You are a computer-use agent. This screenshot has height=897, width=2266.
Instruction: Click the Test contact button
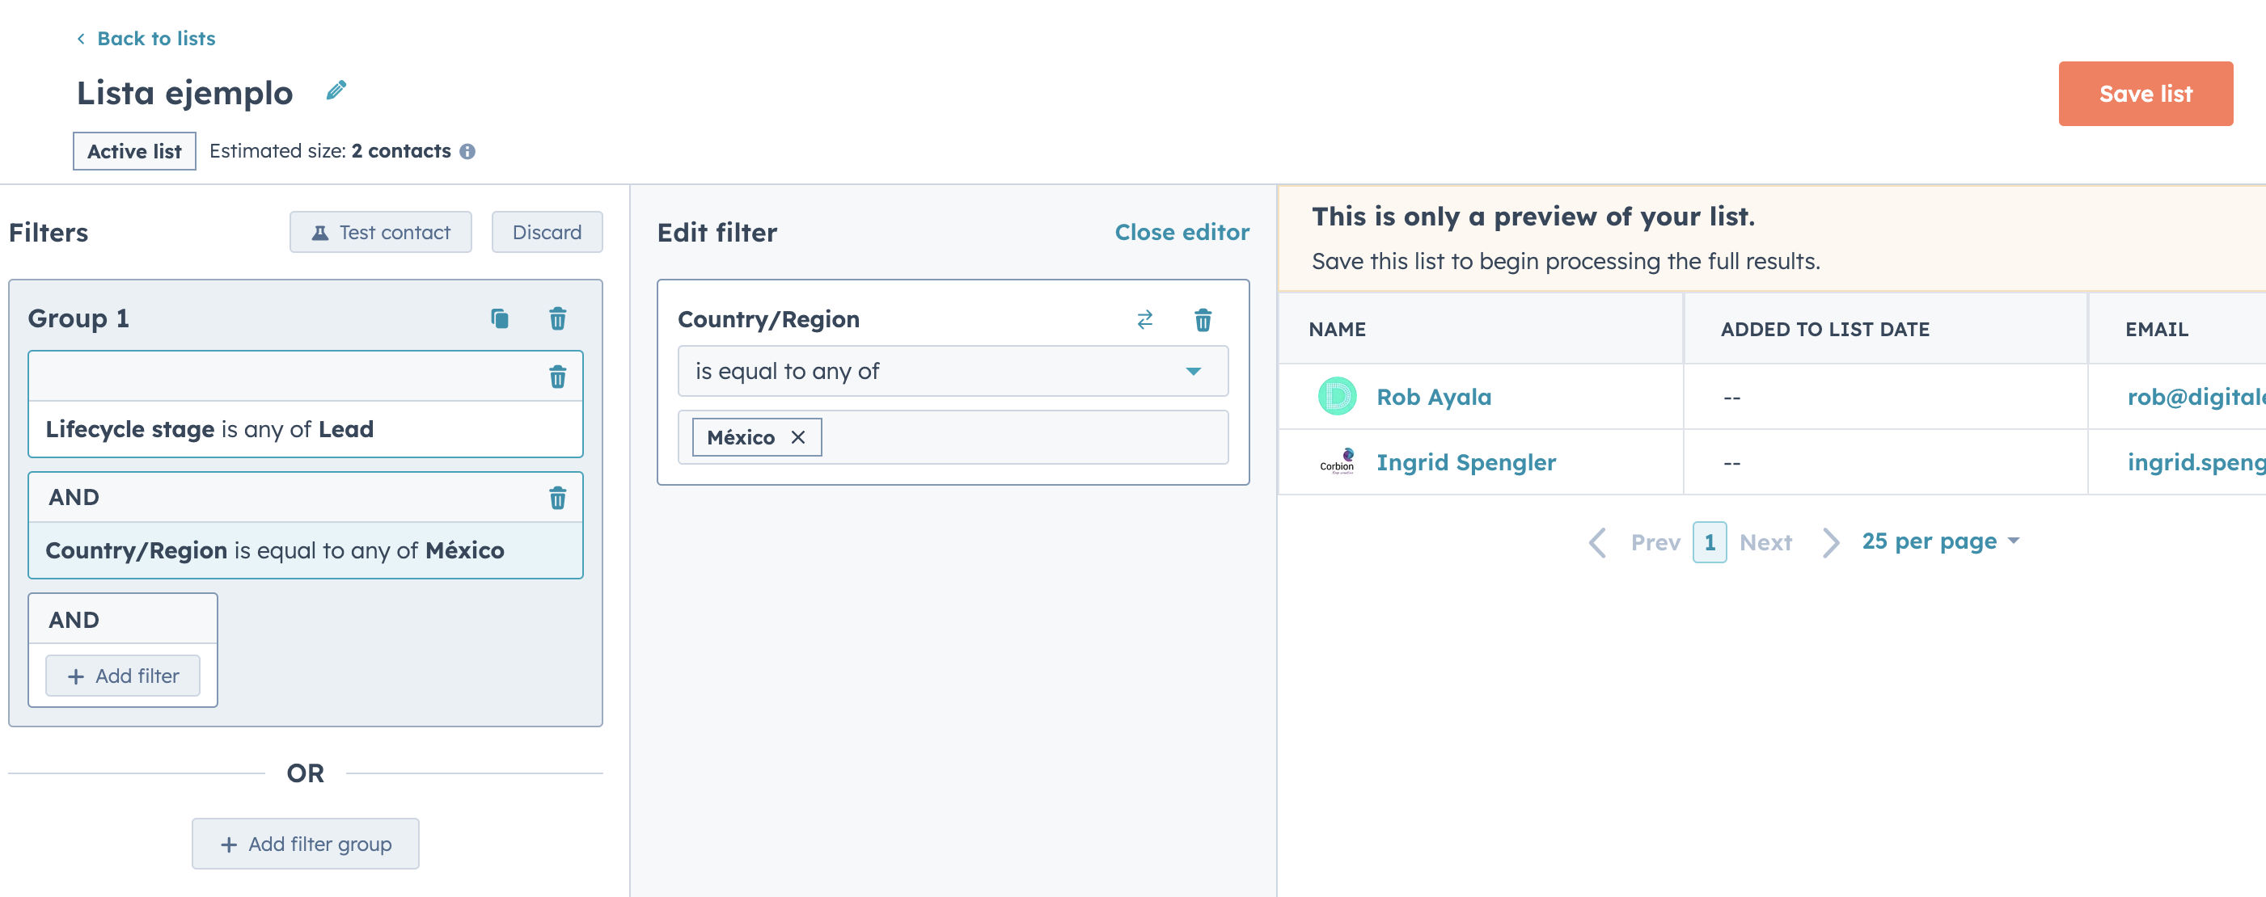coord(380,232)
